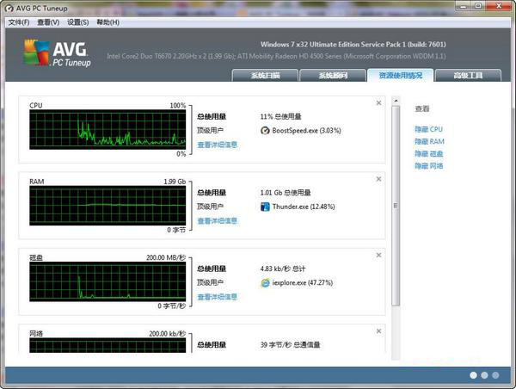Click the iexplore.exe process icon
The height and width of the screenshot is (389, 516).
coord(265,282)
